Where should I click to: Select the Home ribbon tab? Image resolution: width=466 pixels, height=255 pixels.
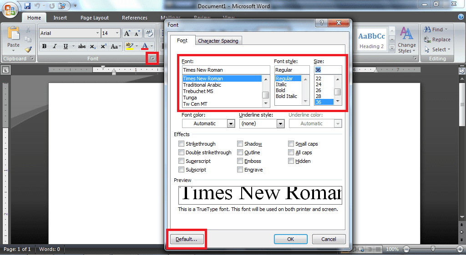coord(34,18)
